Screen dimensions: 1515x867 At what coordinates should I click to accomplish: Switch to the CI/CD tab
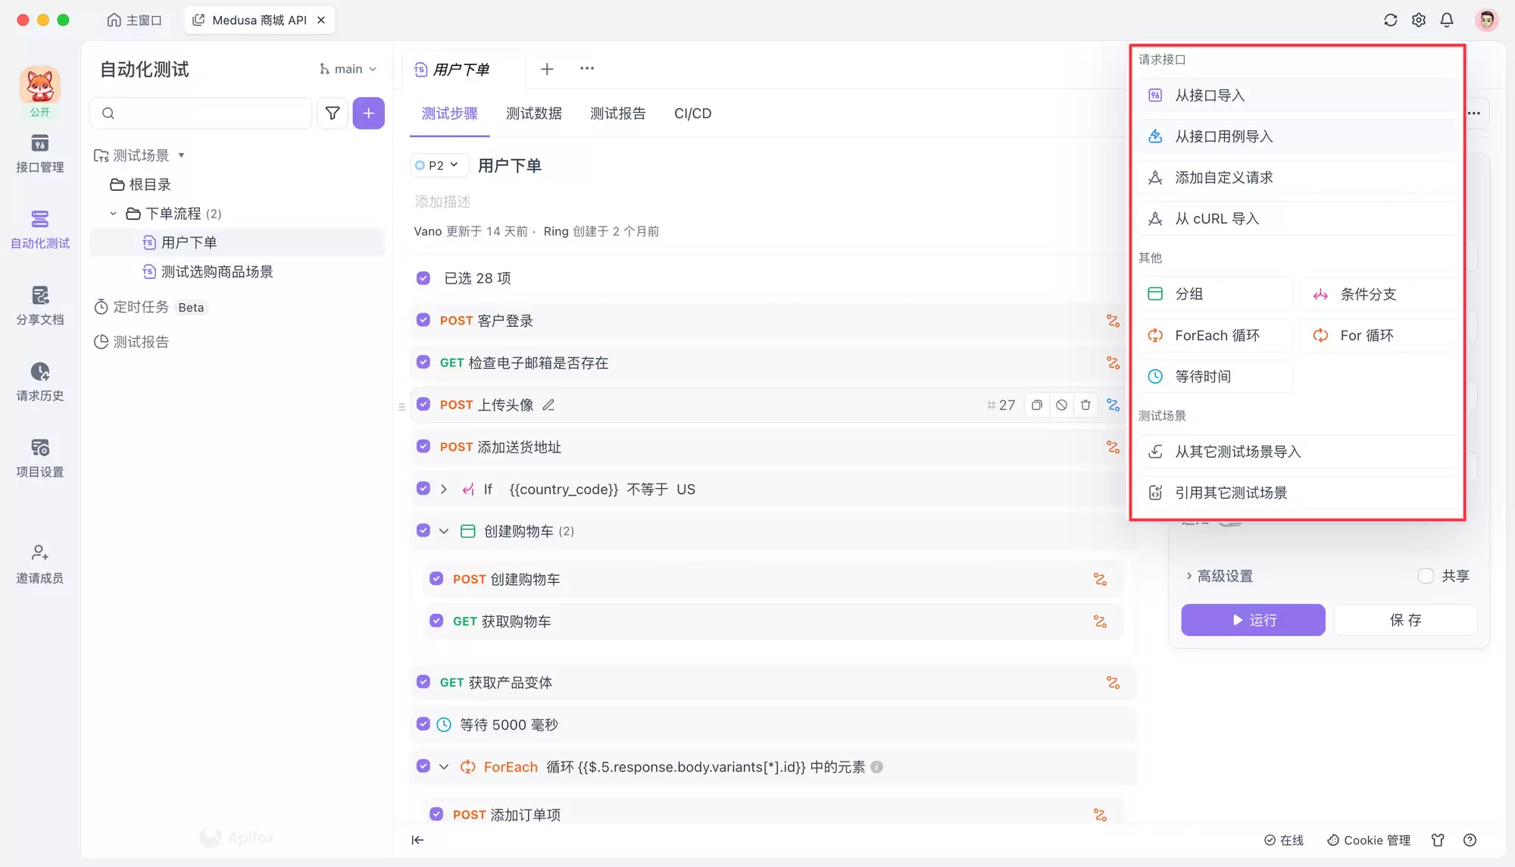pos(693,114)
